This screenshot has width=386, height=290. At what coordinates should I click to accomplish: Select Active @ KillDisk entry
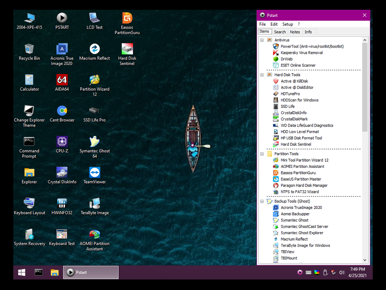coord(294,81)
